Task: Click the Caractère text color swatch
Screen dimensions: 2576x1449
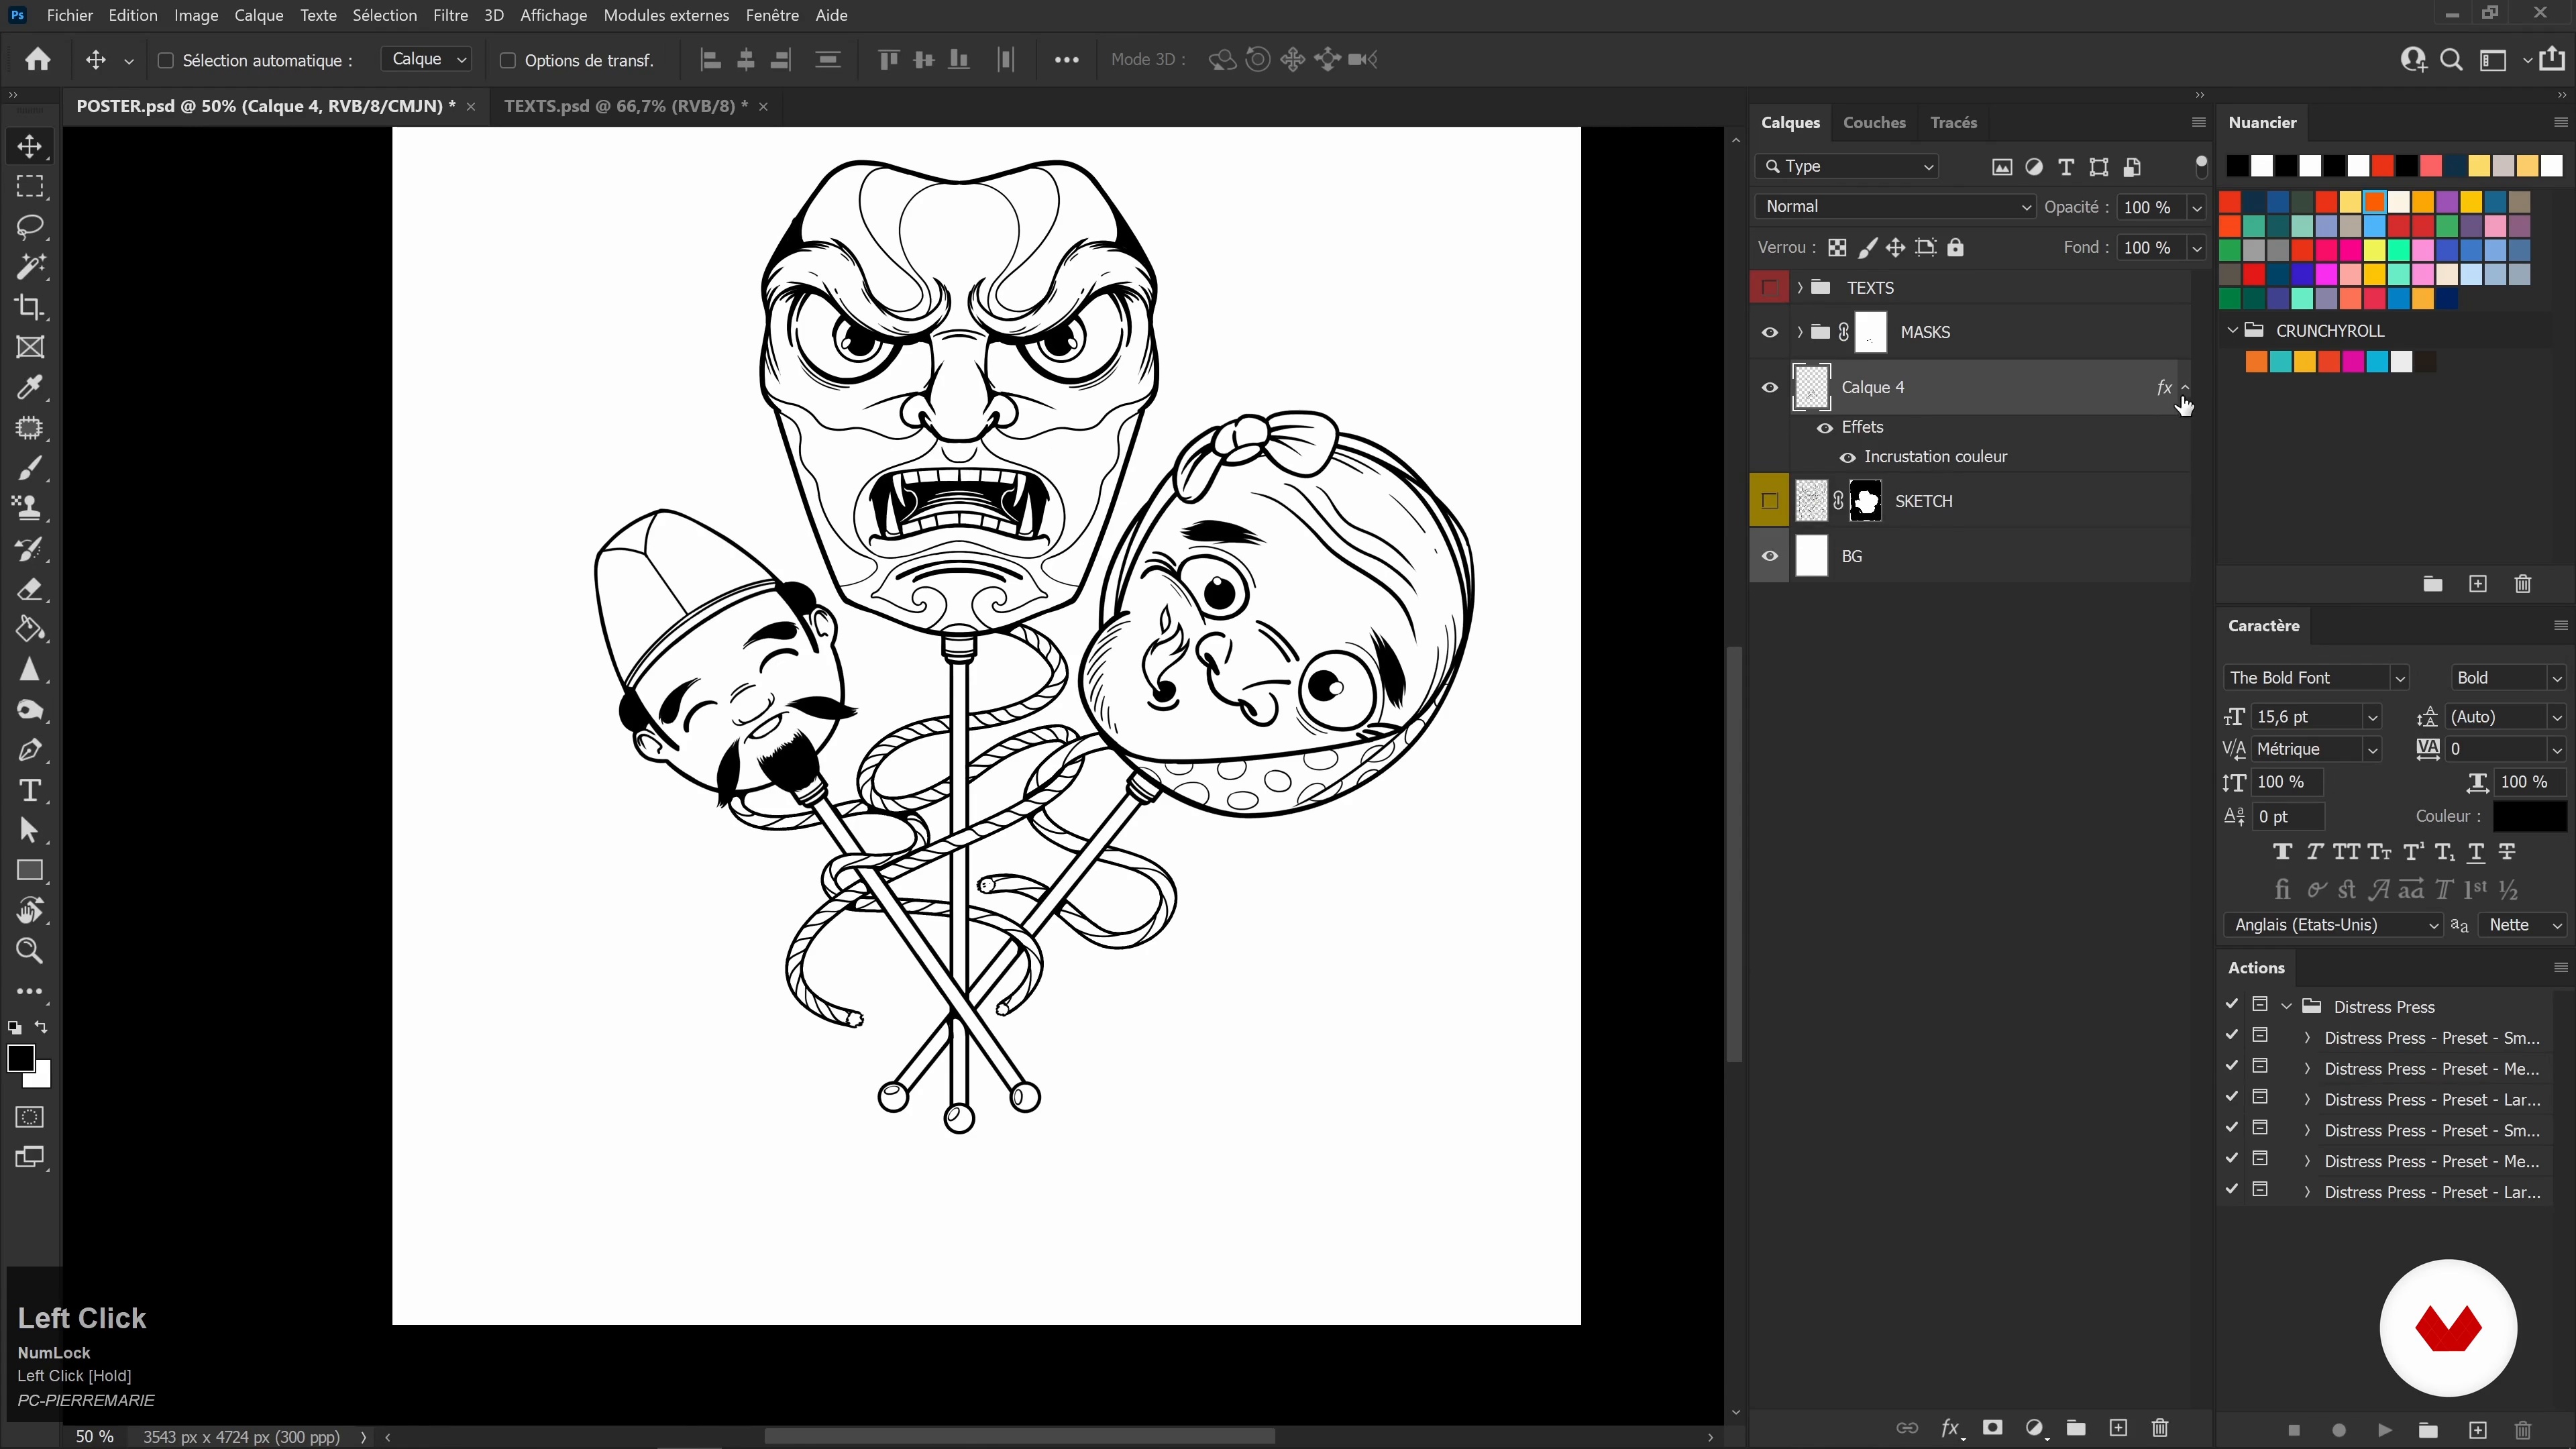Action: pos(2529,816)
